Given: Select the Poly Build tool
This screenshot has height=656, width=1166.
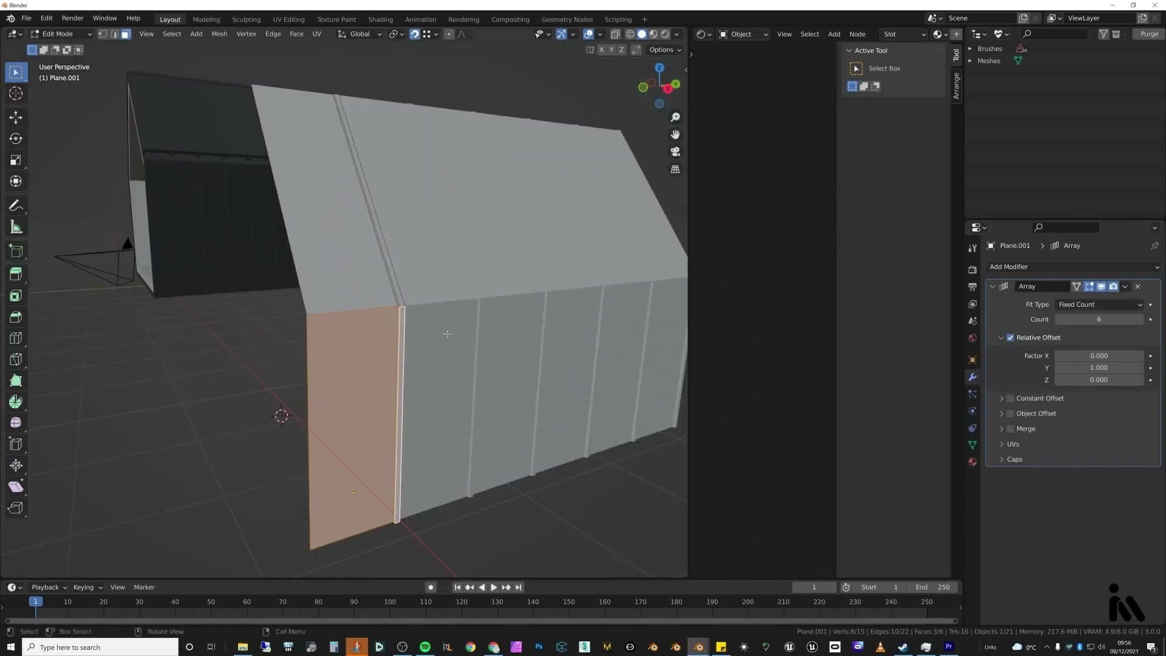Looking at the screenshot, I should tap(16, 380).
